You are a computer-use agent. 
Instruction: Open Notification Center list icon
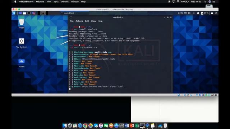[214, 1]
